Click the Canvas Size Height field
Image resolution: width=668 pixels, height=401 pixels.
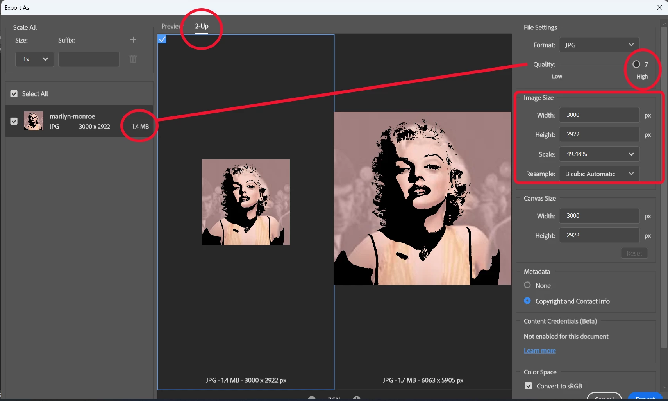click(x=599, y=235)
